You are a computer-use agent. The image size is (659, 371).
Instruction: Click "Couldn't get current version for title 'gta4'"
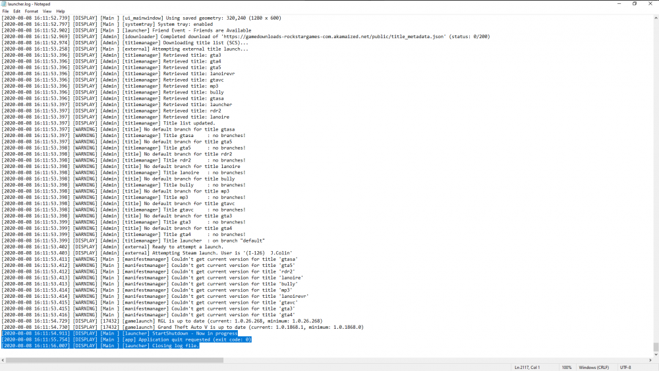tap(233, 315)
